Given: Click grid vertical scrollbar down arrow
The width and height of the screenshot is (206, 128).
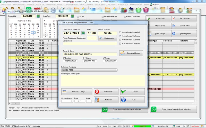Looking at the screenshot, I should [195, 101].
